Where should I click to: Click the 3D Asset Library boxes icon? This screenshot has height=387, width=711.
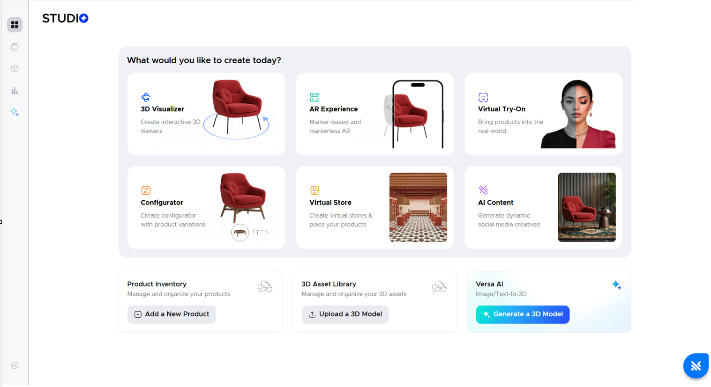tap(439, 286)
